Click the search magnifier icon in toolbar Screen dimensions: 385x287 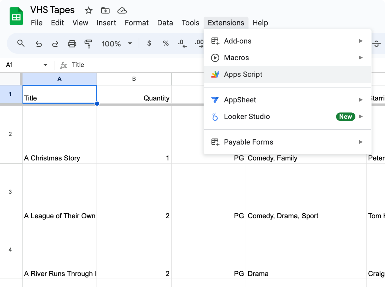21,43
